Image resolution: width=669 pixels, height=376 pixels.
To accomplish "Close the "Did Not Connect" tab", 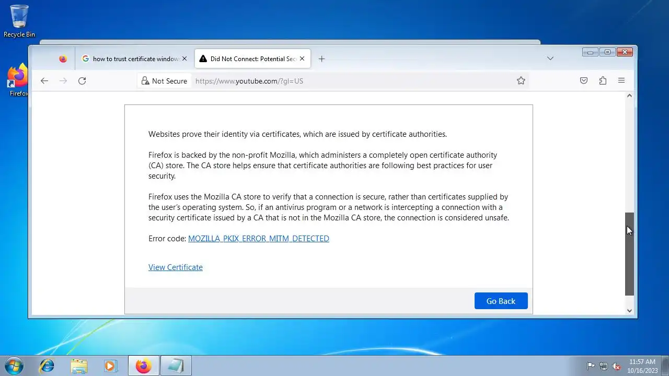I will click(x=302, y=59).
